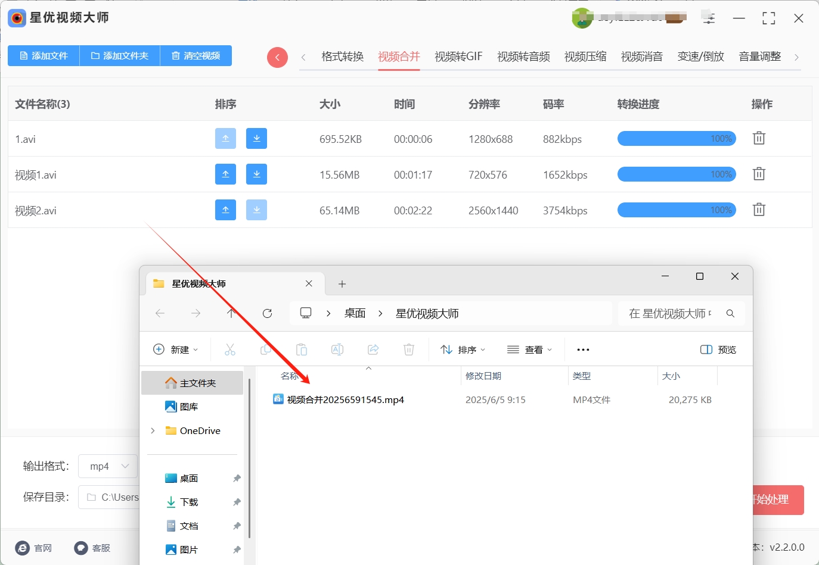Click the 添加文件 button
Screen dimensions: 819x565
(44, 55)
